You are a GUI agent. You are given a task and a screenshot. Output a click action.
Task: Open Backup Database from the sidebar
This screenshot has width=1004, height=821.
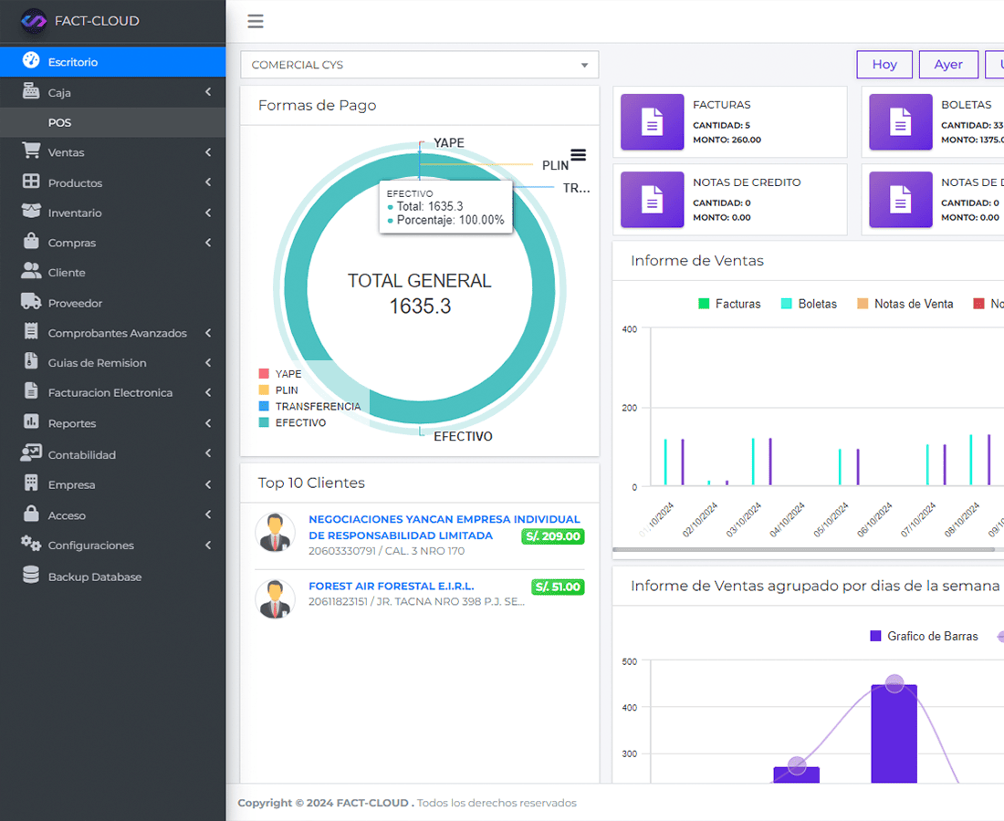point(94,577)
